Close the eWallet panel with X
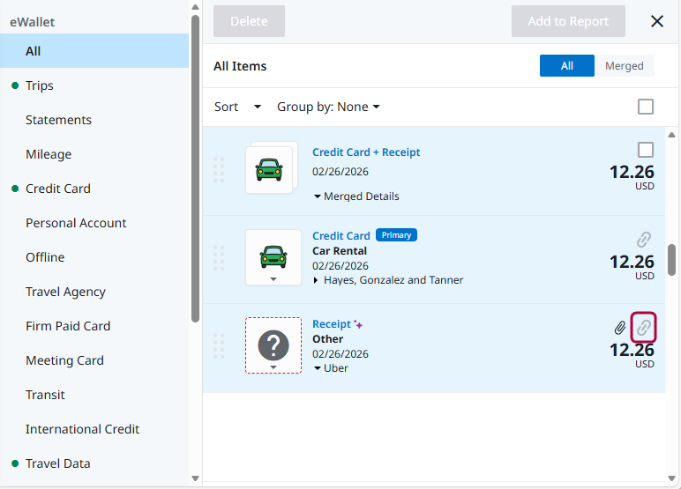Viewport: 681px width, 489px height. point(657,21)
